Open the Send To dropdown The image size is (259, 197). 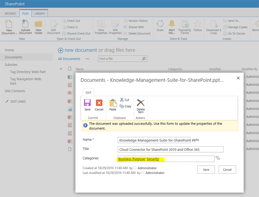pos(232,21)
